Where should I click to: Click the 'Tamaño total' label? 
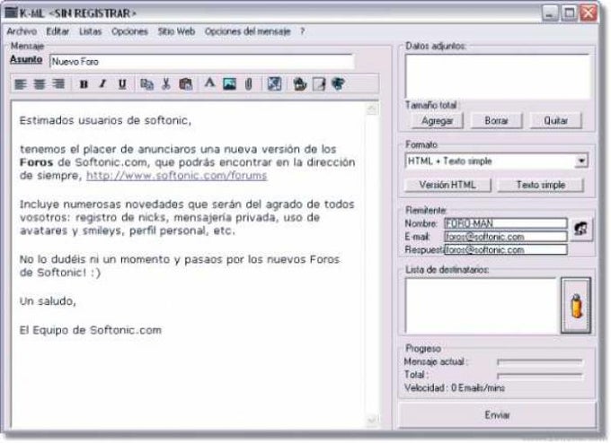coord(431,105)
